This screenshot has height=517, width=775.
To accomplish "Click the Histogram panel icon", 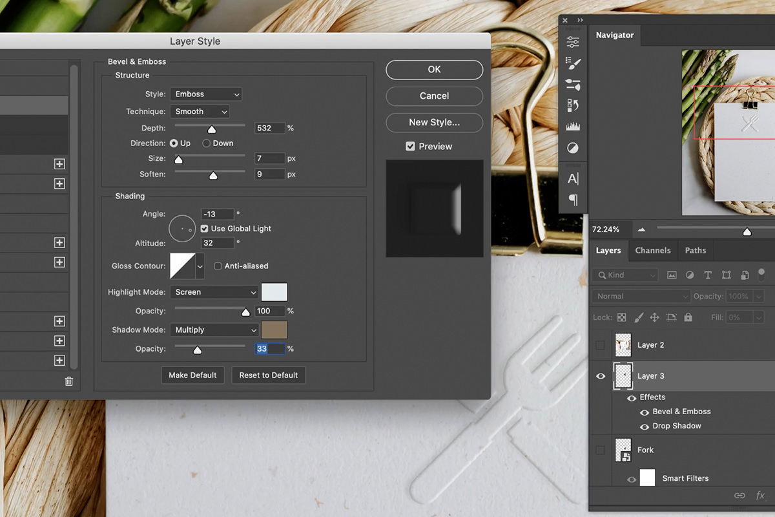I will click(573, 127).
